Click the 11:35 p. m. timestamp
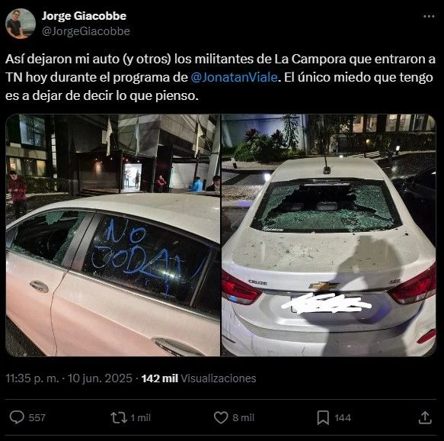Image resolution: width=444 pixels, height=441 pixels. (32, 378)
